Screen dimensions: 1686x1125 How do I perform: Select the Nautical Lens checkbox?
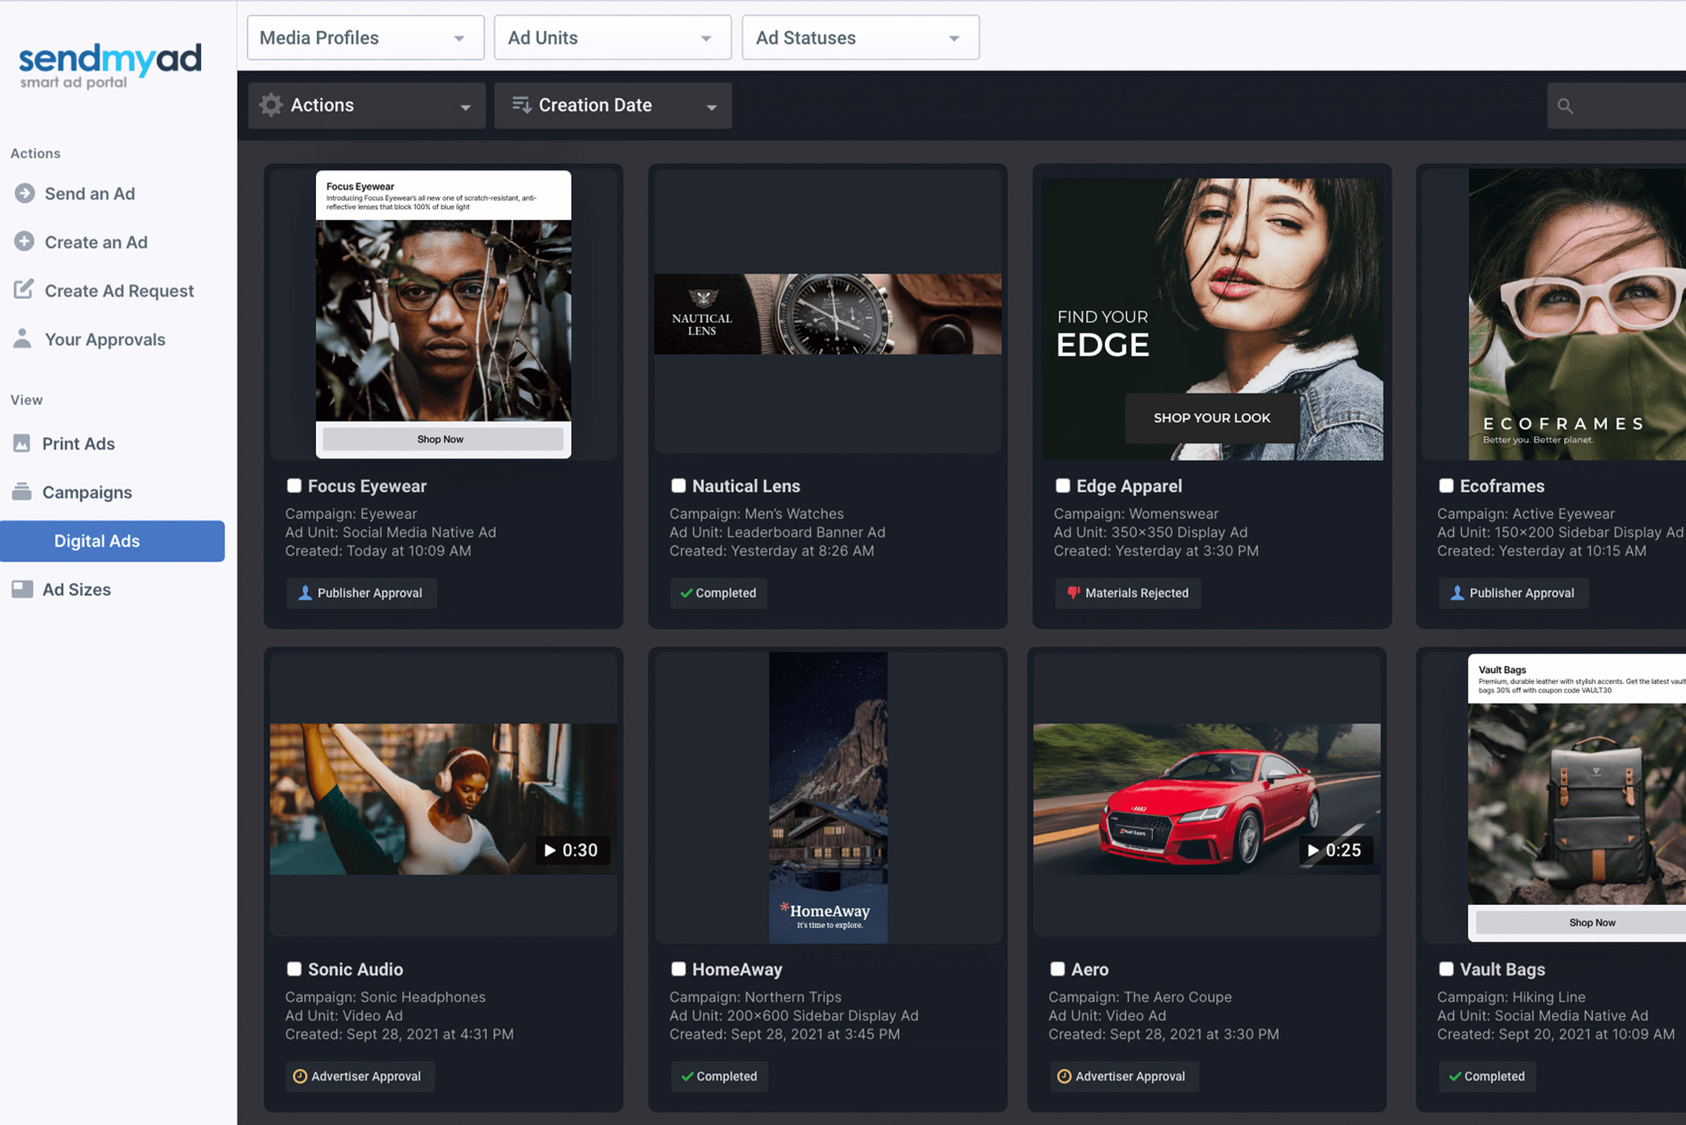tap(679, 485)
